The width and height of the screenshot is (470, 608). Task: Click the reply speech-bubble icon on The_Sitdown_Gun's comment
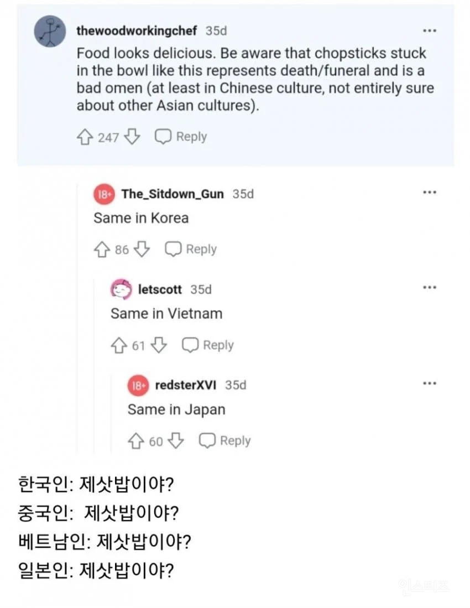pos(173,249)
